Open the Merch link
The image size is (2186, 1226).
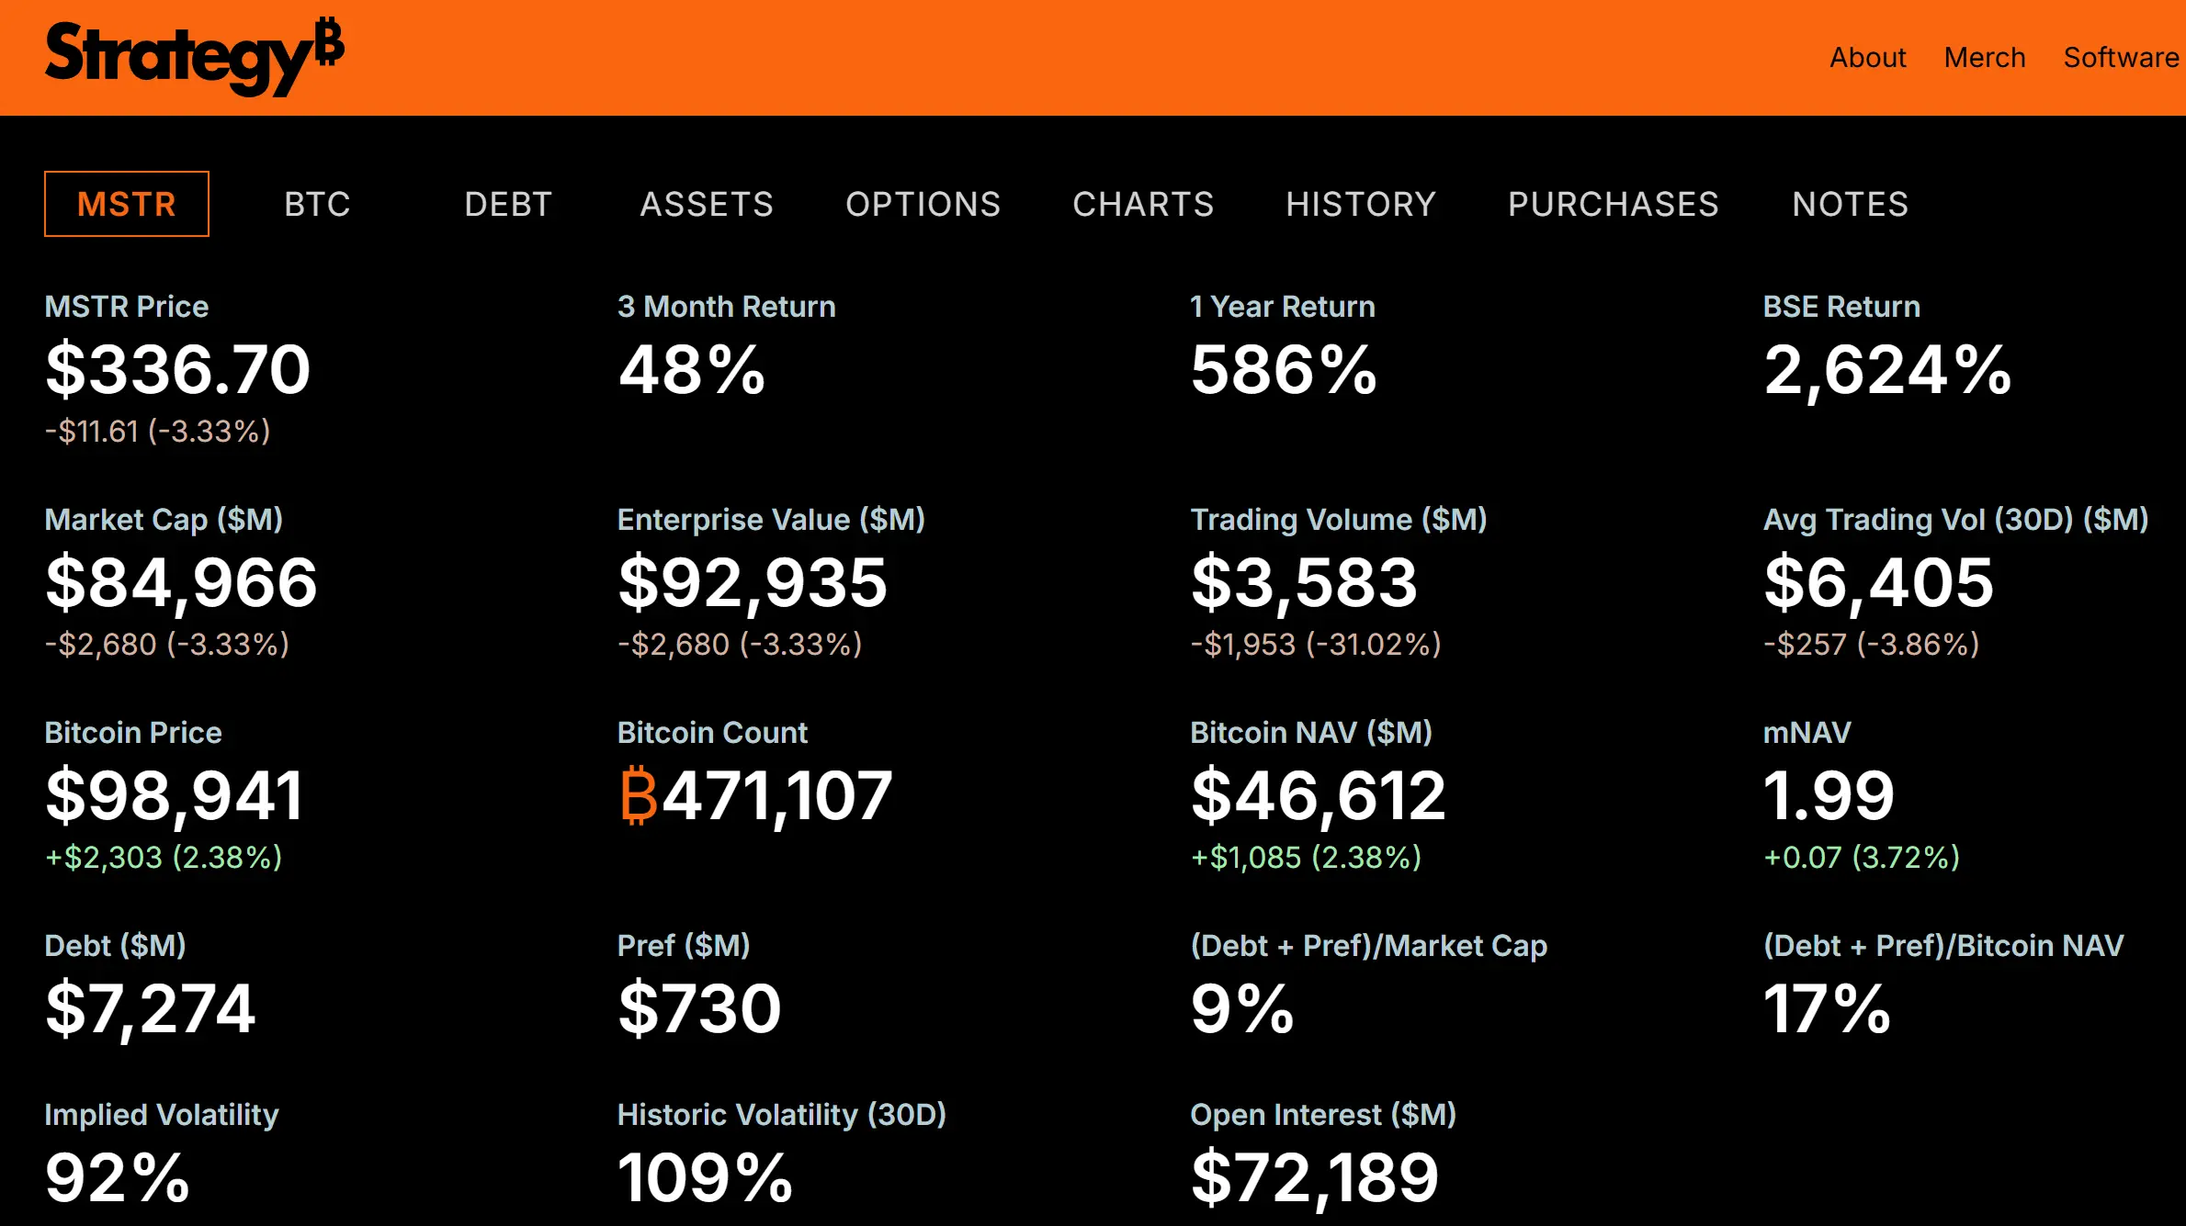[1984, 58]
